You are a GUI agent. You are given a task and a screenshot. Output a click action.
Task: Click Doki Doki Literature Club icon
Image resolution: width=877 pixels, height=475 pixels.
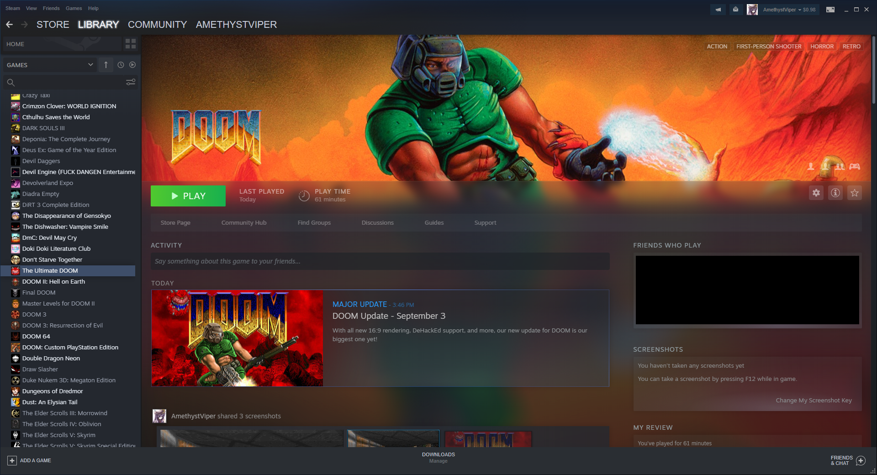point(16,249)
